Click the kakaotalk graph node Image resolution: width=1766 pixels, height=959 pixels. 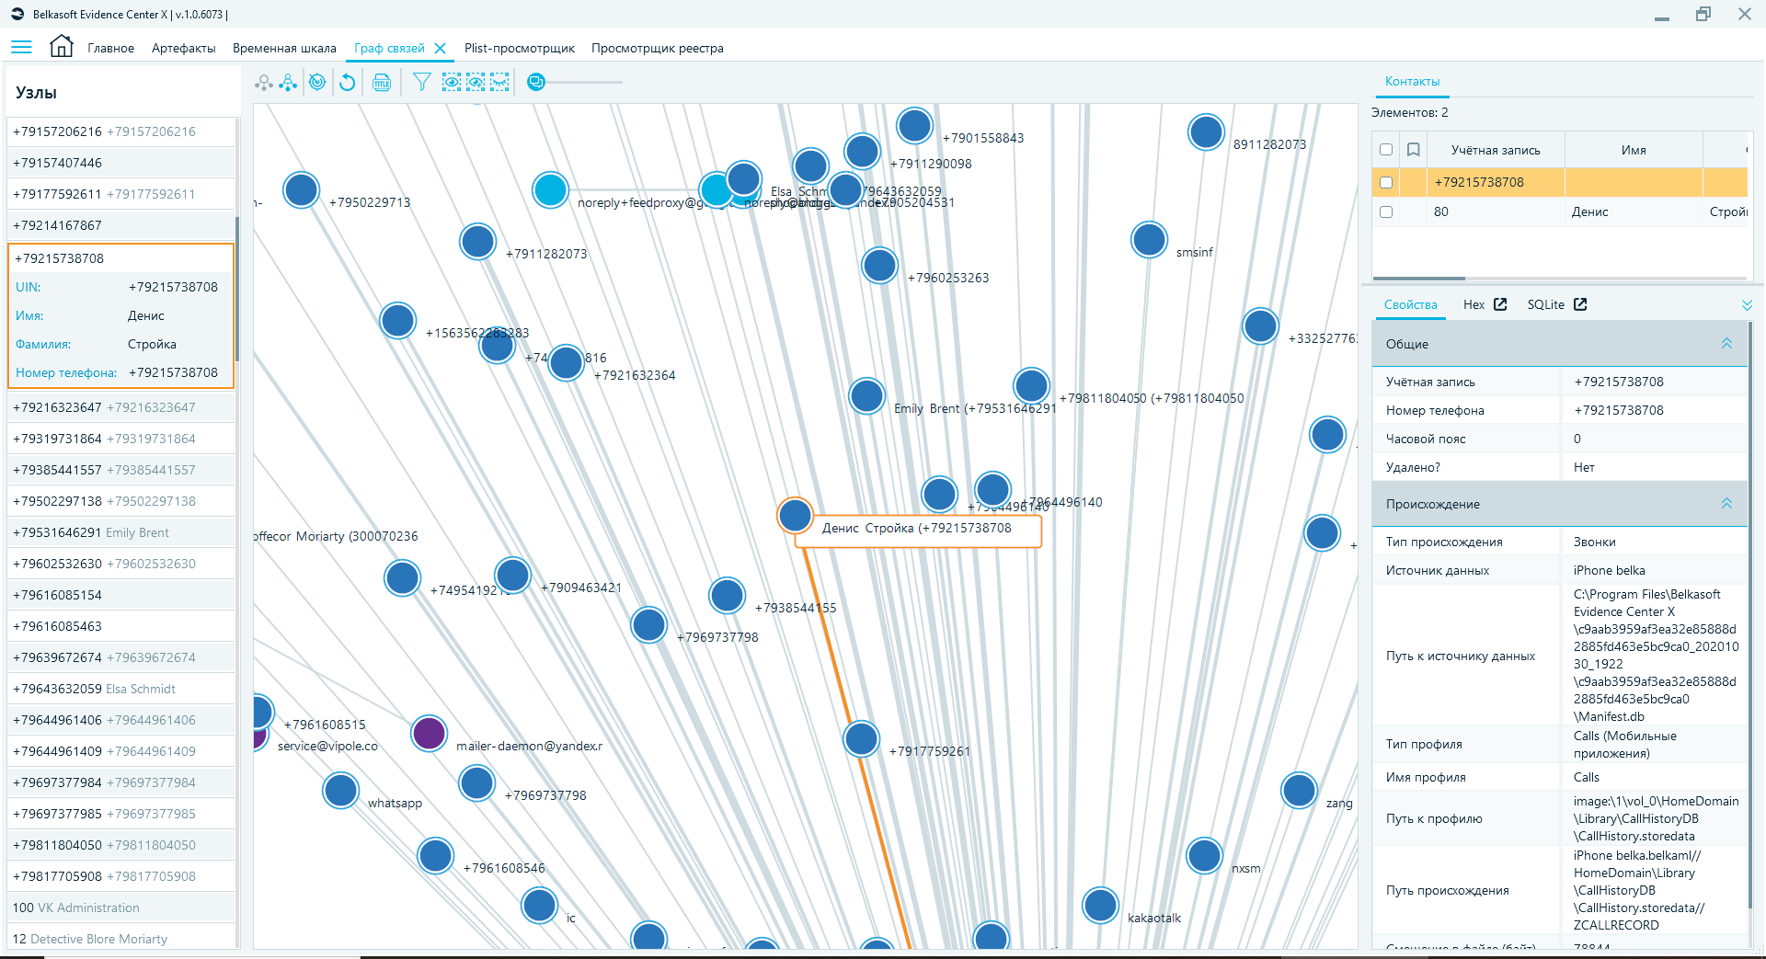pos(1100,906)
